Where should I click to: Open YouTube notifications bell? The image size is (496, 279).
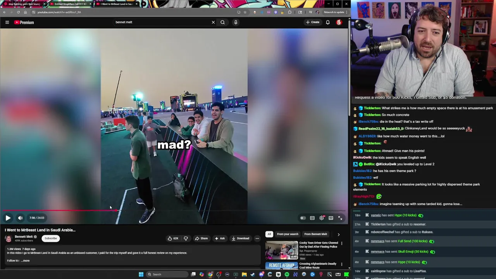click(x=328, y=22)
